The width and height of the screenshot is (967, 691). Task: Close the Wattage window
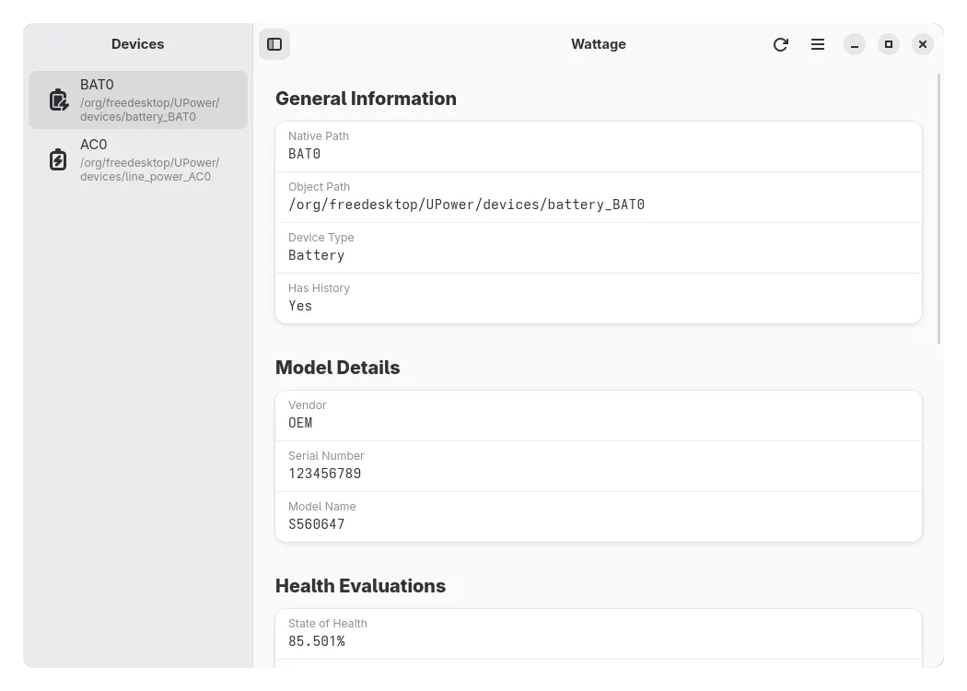(923, 44)
